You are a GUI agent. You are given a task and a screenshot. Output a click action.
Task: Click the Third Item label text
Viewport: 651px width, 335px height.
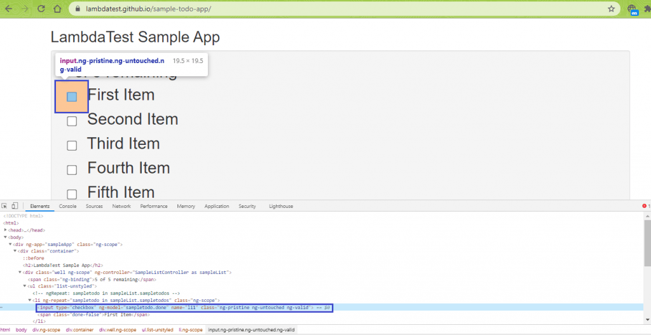click(x=124, y=144)
